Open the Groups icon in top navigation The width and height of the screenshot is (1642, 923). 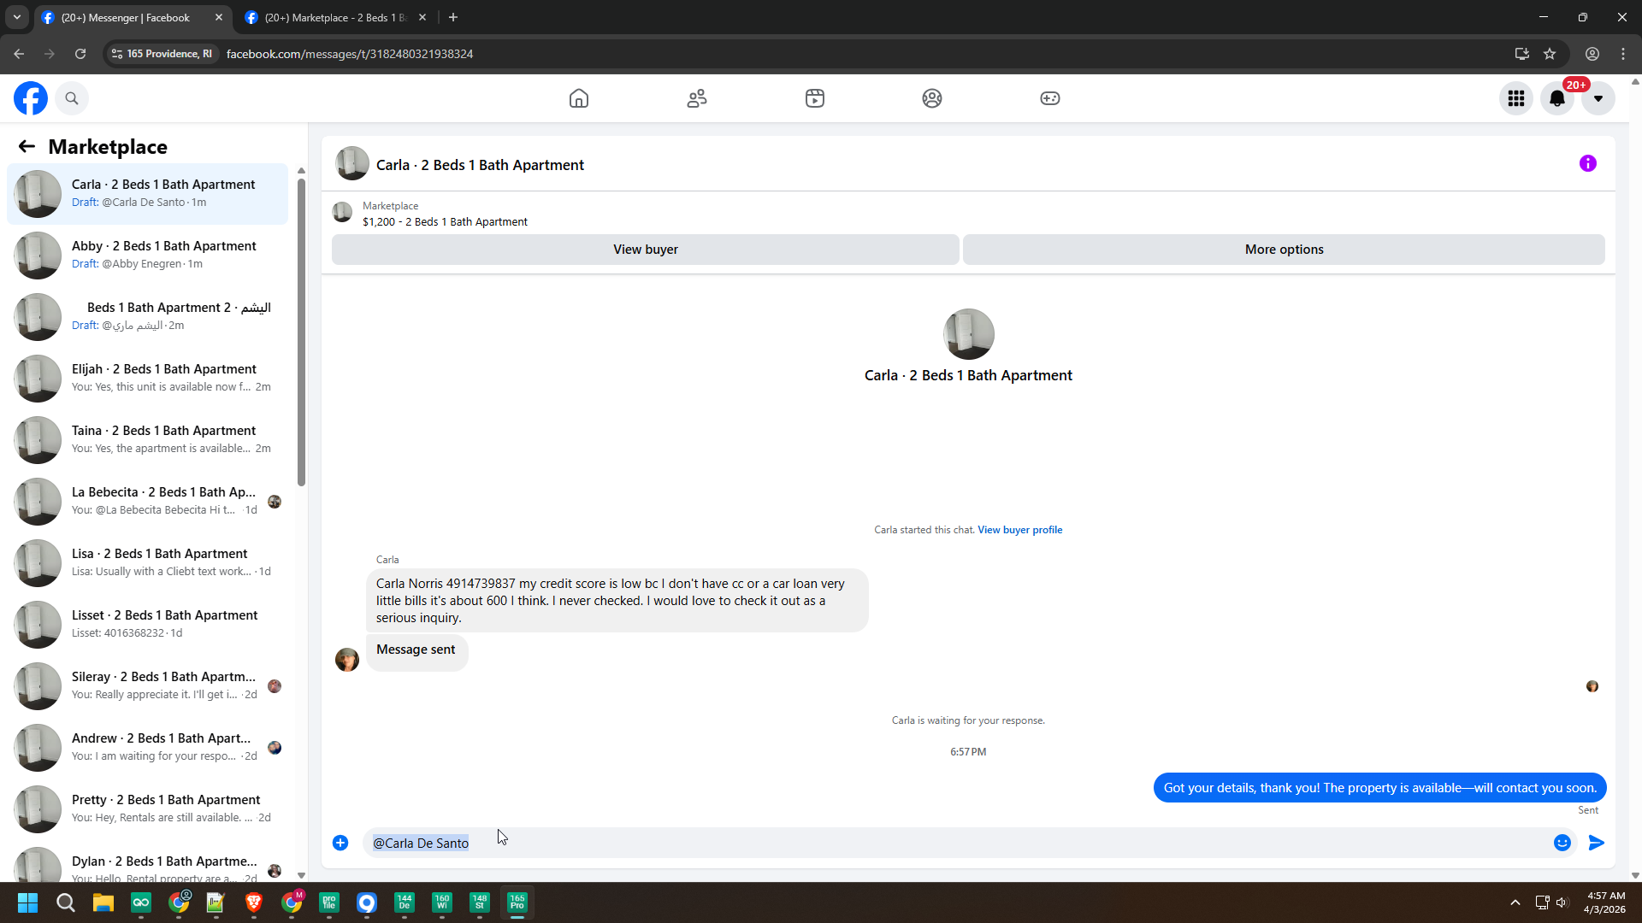pos(932,98)
